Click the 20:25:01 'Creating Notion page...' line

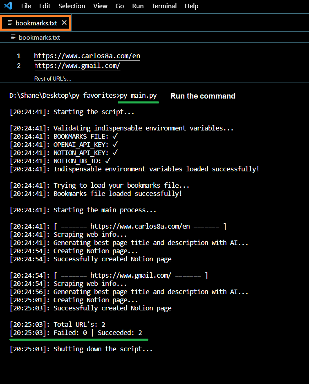[74, 300]
